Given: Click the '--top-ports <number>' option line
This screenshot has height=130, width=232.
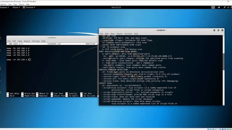Looking at the screenshot, I should 131,65.
